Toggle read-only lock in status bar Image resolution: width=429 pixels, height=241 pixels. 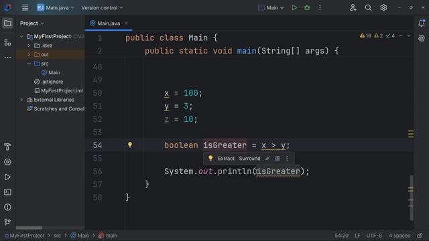[420, 236]
